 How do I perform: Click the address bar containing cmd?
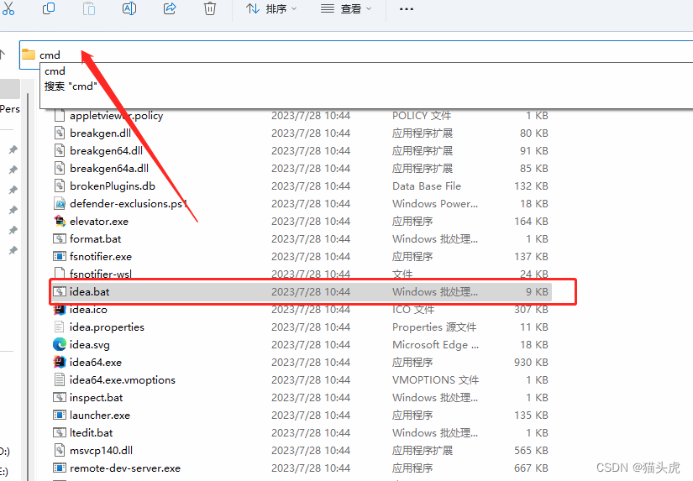(356, 55)
